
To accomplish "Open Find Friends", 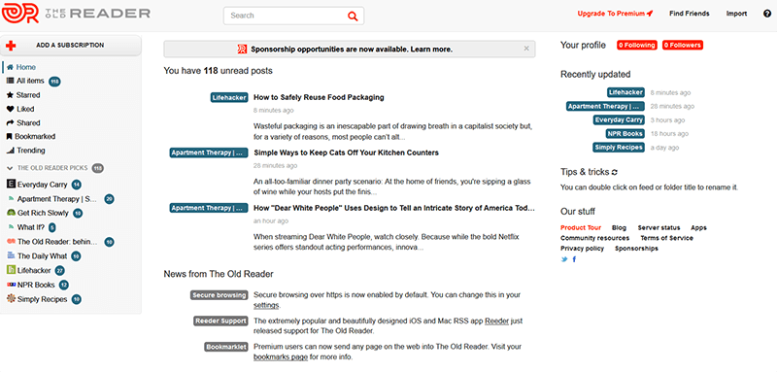I will click(x=689, y=14).
